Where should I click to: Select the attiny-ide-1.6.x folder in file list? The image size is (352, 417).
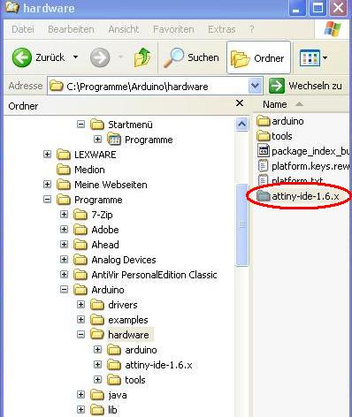[x=298, y=196]
